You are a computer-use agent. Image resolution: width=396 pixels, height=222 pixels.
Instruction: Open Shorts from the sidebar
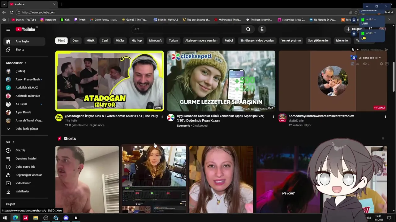coord(25,50)
